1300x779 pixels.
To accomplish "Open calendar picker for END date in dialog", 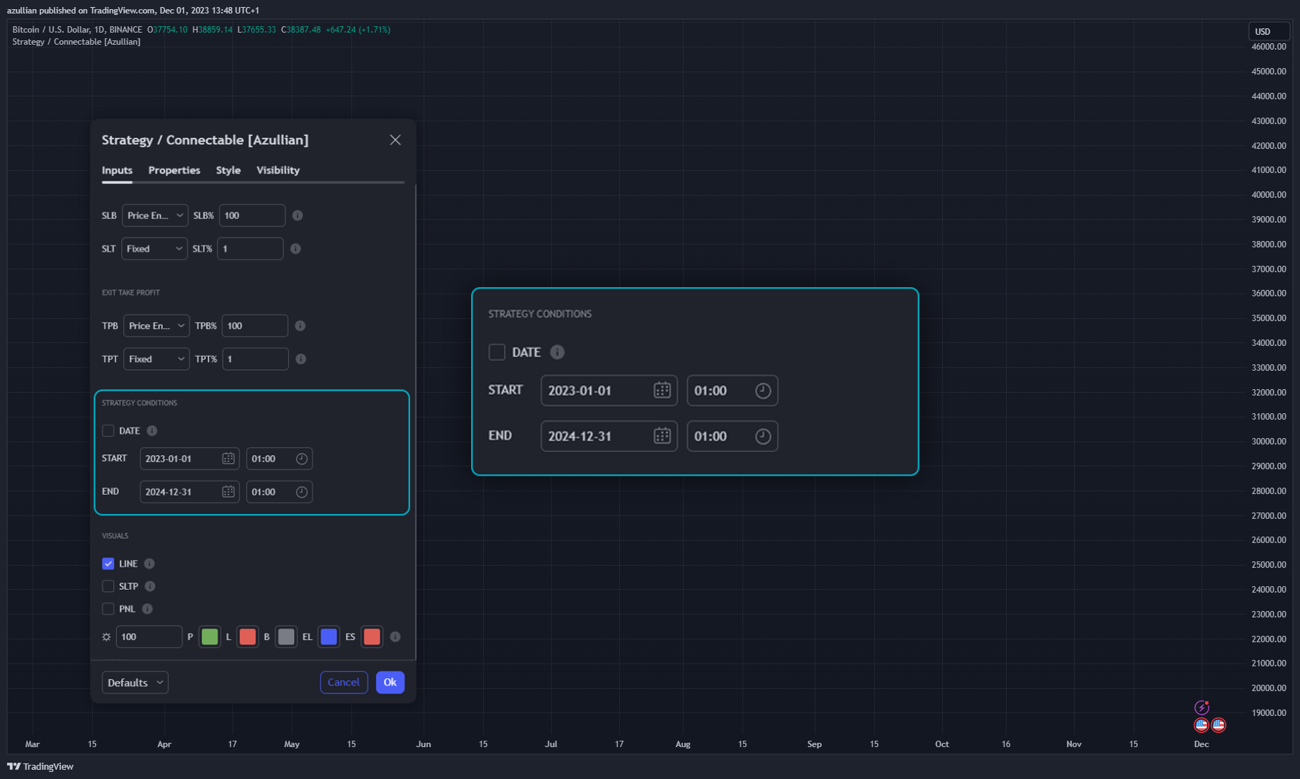I will pos(228,492).
